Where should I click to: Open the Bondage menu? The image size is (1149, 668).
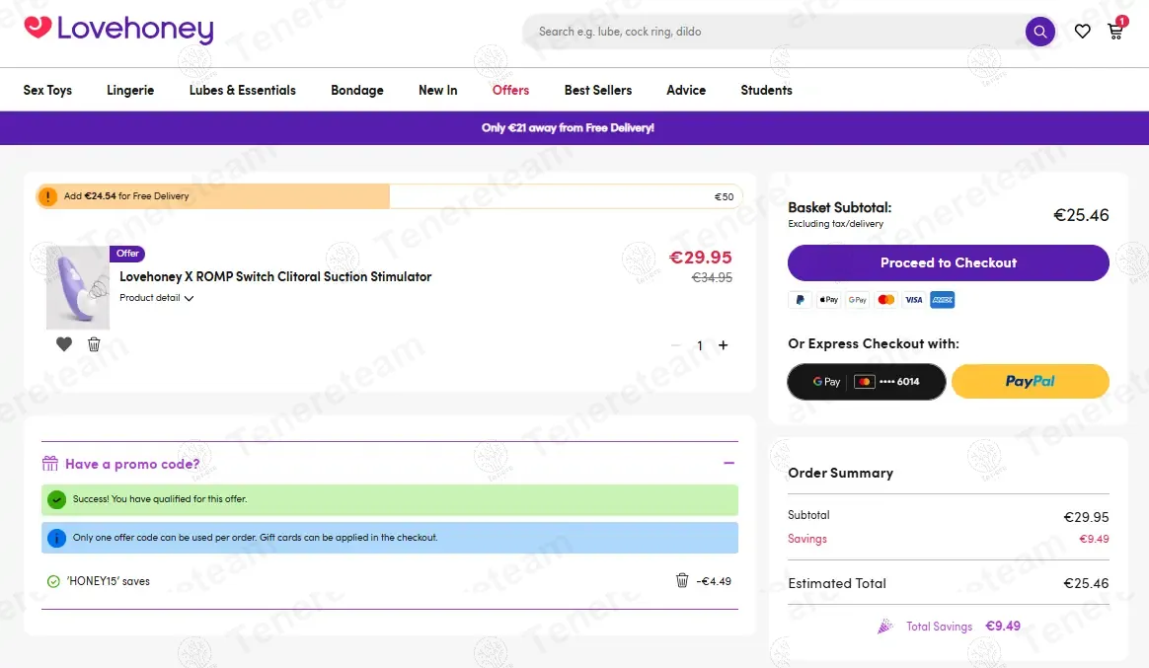pos(357,90)
